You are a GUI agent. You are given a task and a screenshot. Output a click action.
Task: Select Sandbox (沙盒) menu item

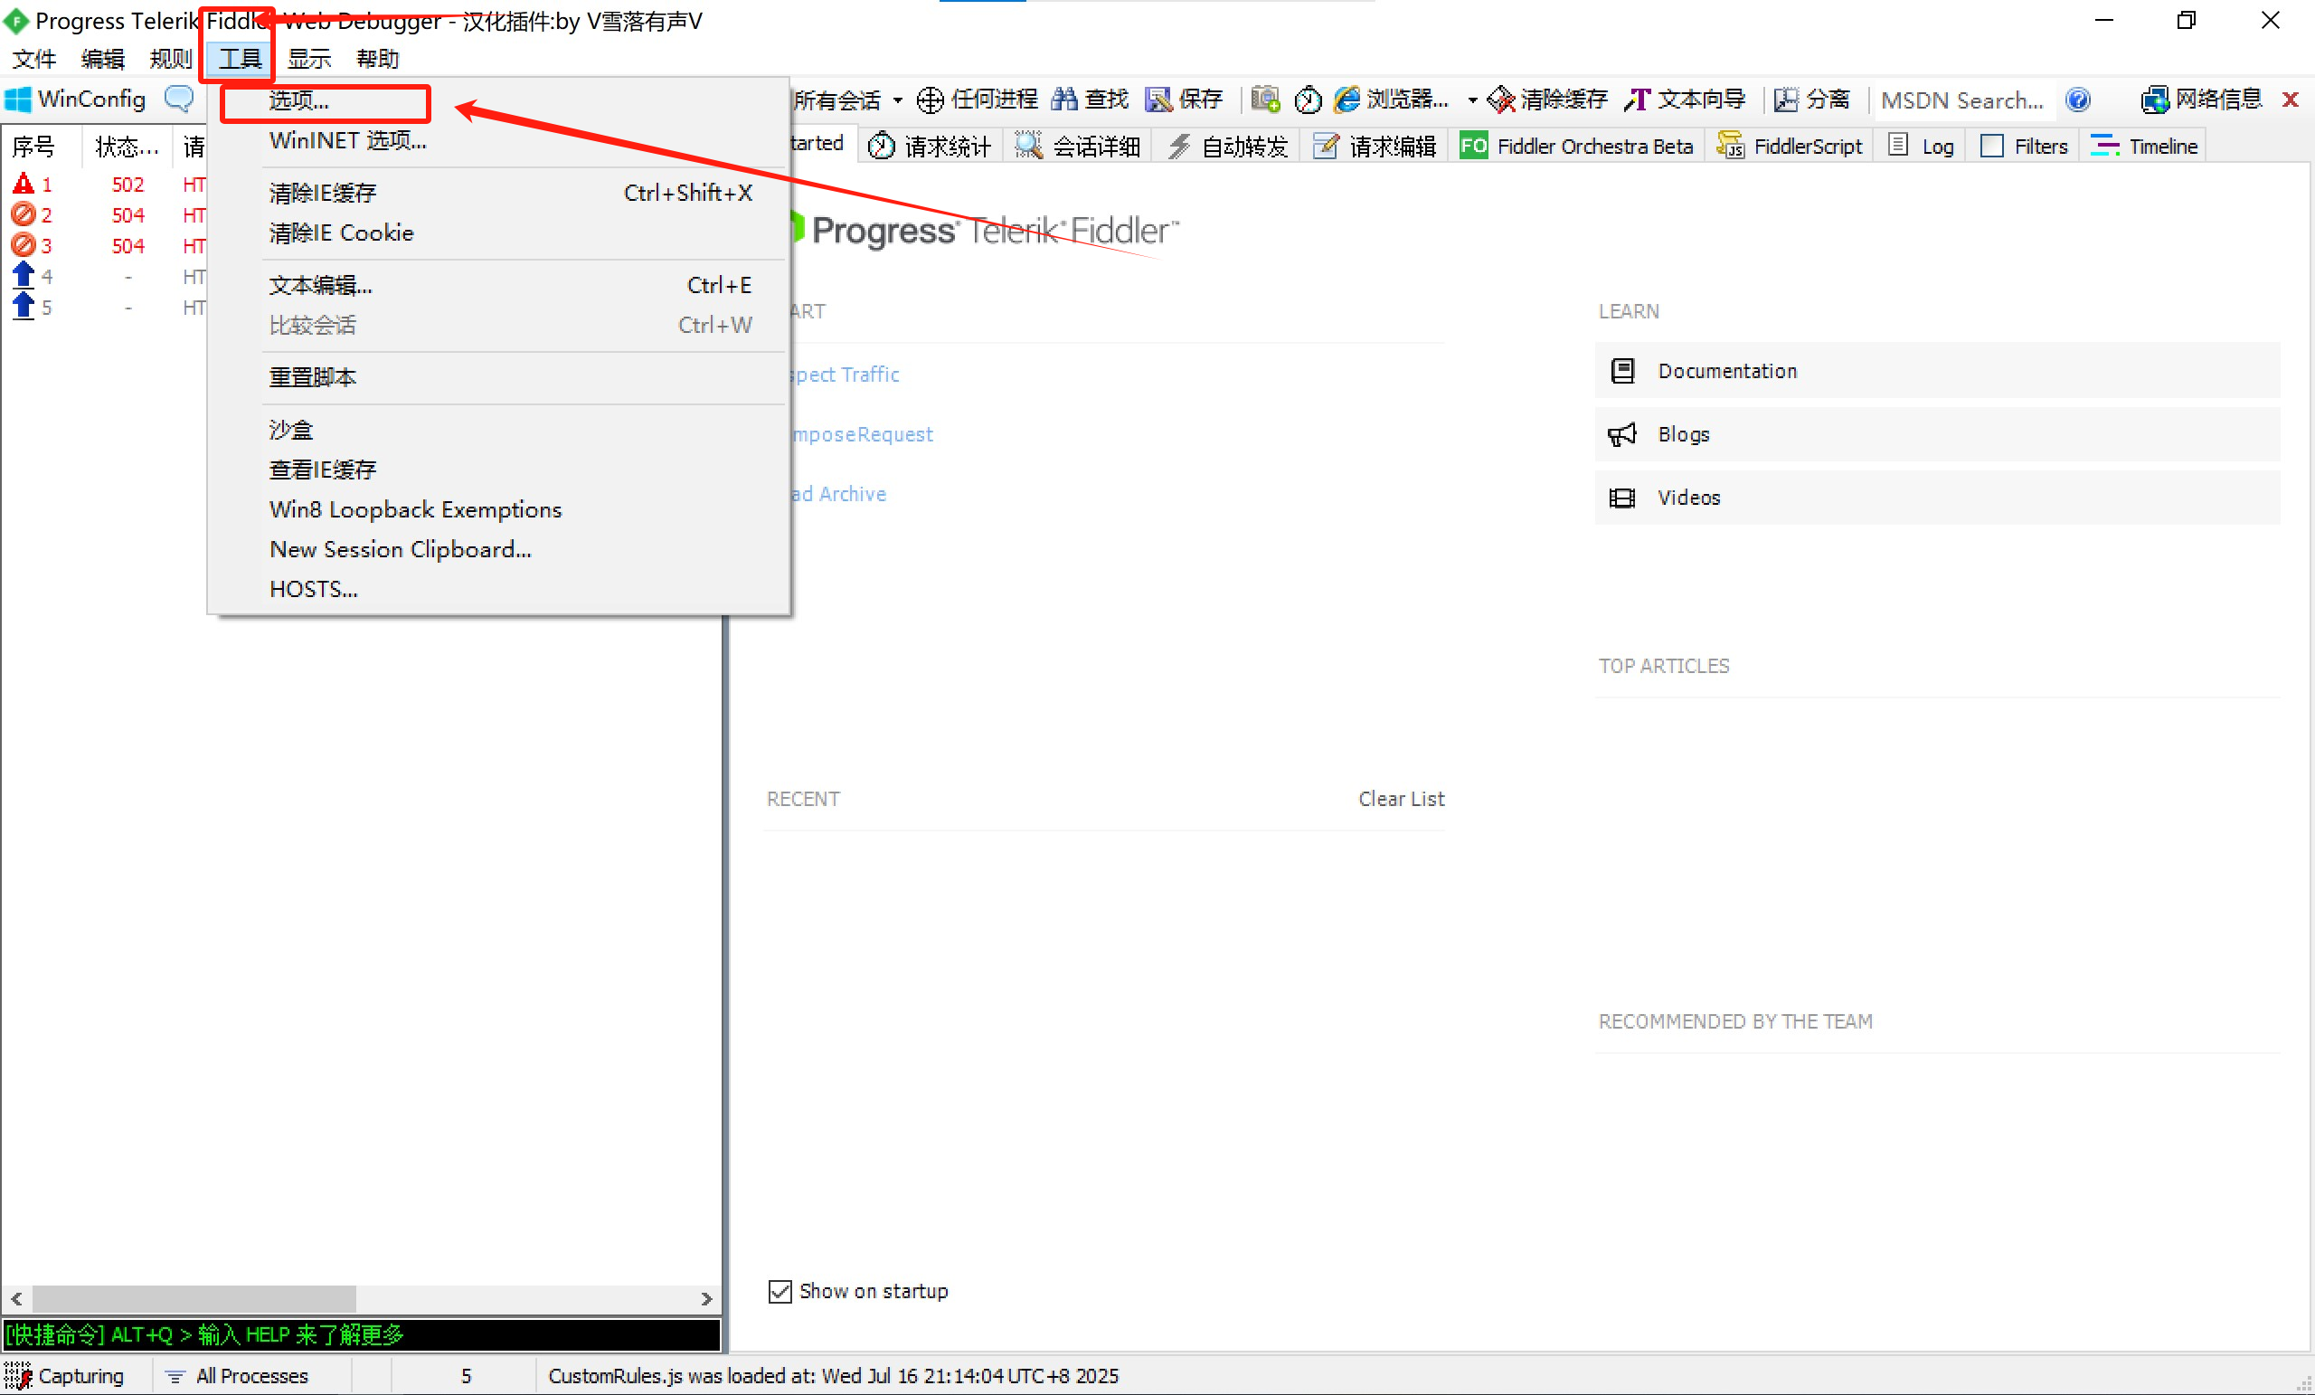tap(498, 430)
